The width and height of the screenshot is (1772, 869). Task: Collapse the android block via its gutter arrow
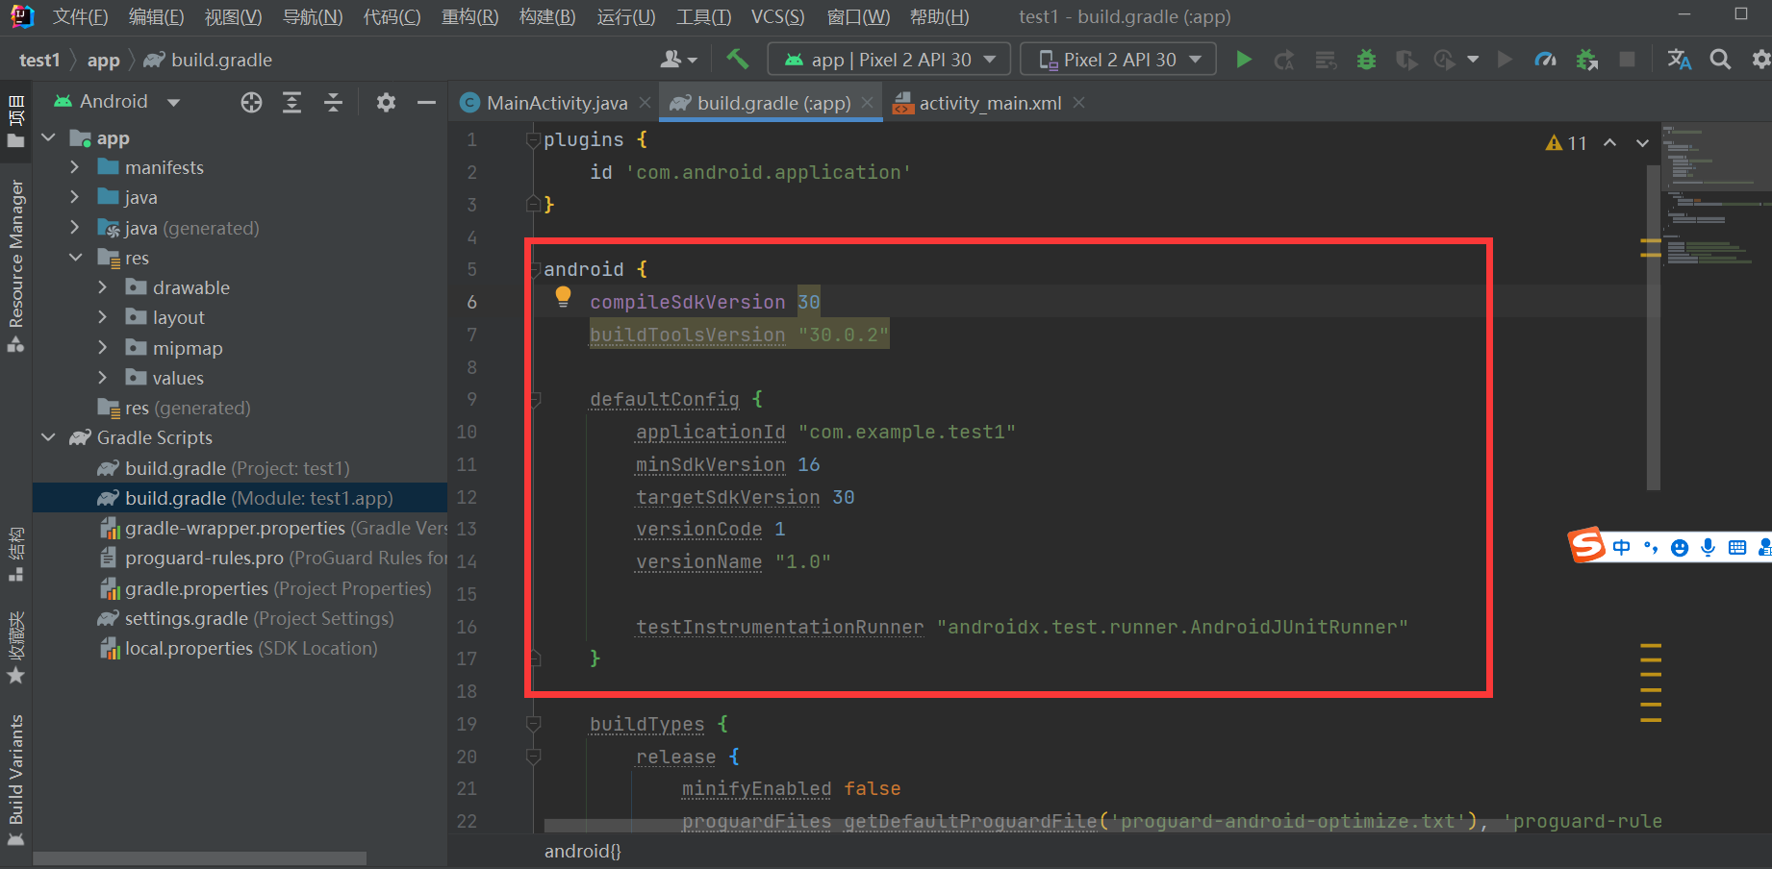coord(533,269)
